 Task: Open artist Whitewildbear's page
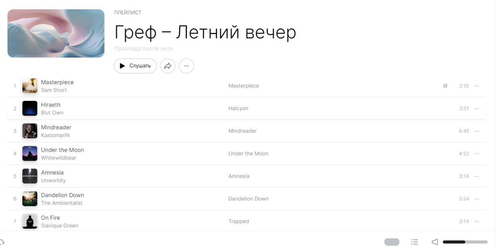click(x=59, y=158)
